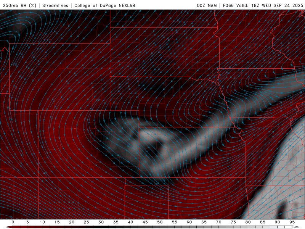Click the "50" color scale label
The width and height of the screenshot is (305, 229).
[x=160, y=222]
